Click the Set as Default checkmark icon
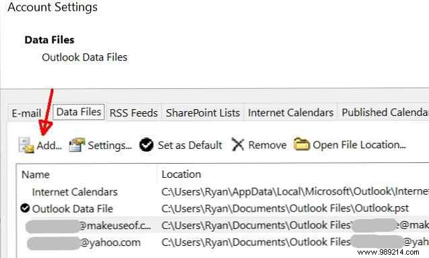 coord(146,145)
